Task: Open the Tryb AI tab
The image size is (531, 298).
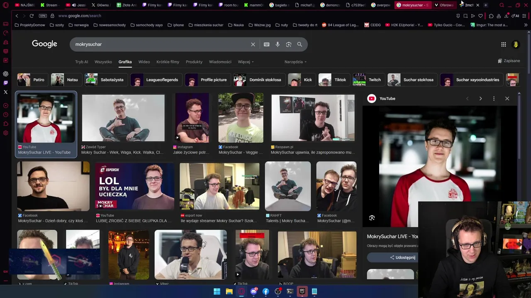Action: (81, 62)
